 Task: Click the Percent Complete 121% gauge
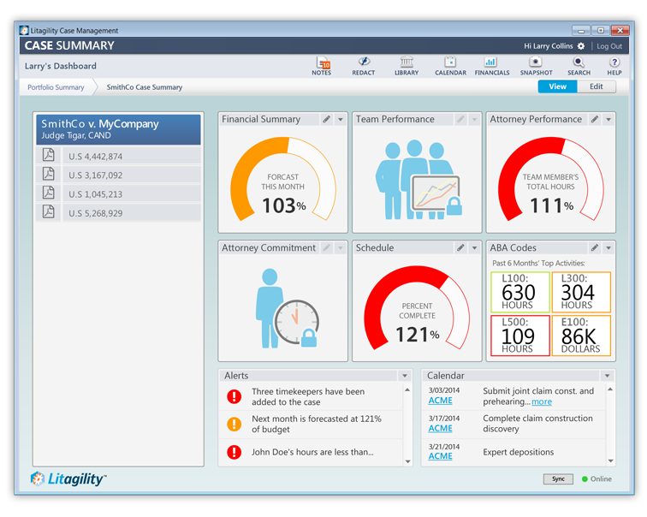417,308
